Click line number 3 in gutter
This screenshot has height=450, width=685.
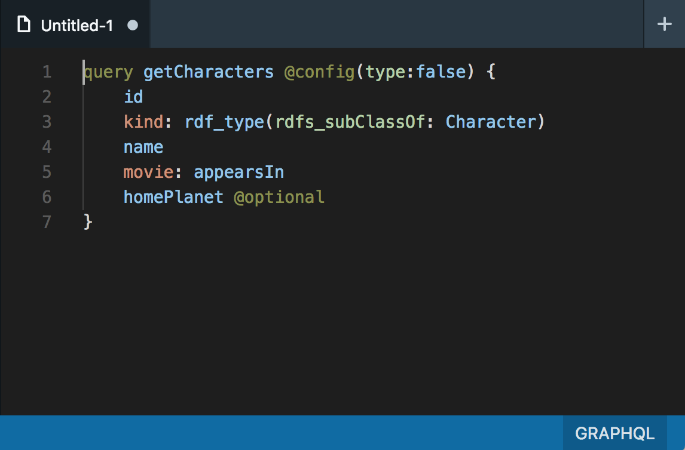point(47,122)
